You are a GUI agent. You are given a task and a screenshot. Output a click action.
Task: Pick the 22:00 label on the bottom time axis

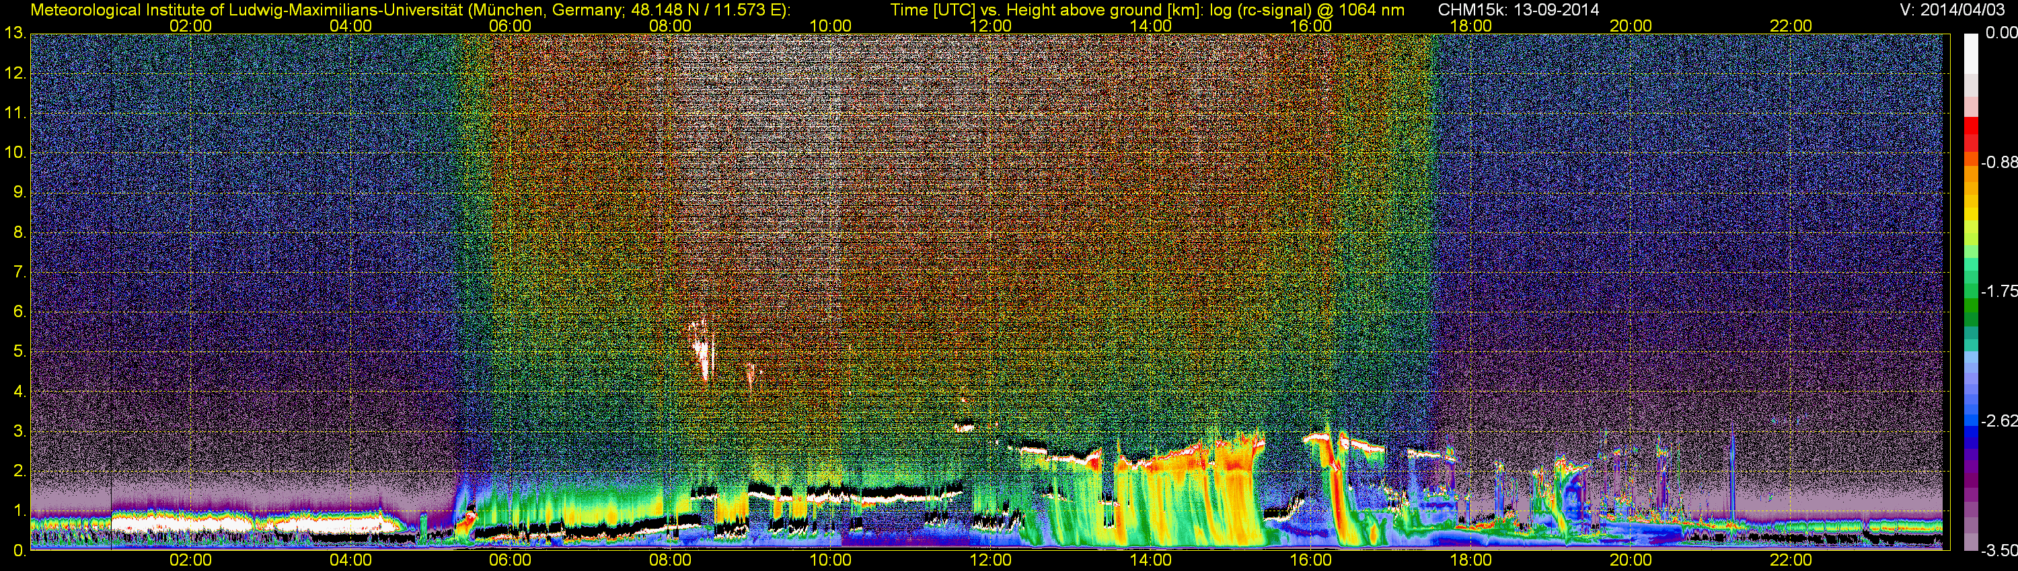click(1791, 560)
